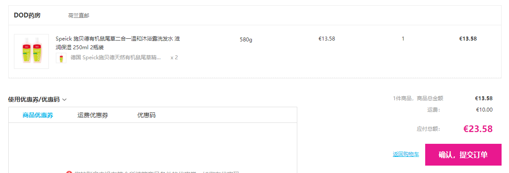509x173 pixels.
Task: Click the x 2 bundle quantity
Action: (x=174, y=58)
